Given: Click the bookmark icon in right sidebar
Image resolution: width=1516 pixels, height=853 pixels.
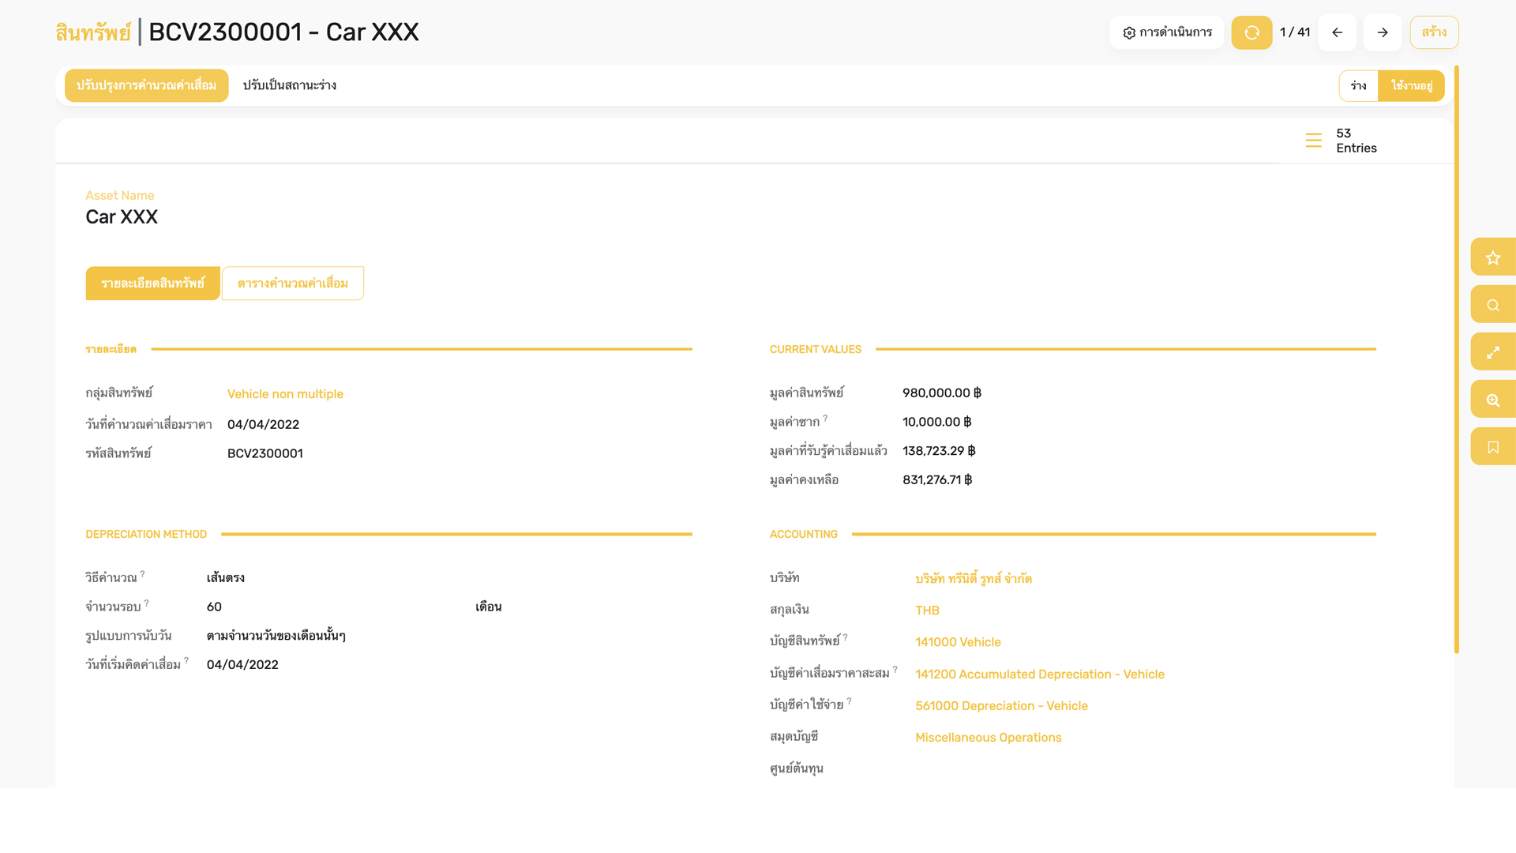Looking at the screenshot, I should point(1492,447).
